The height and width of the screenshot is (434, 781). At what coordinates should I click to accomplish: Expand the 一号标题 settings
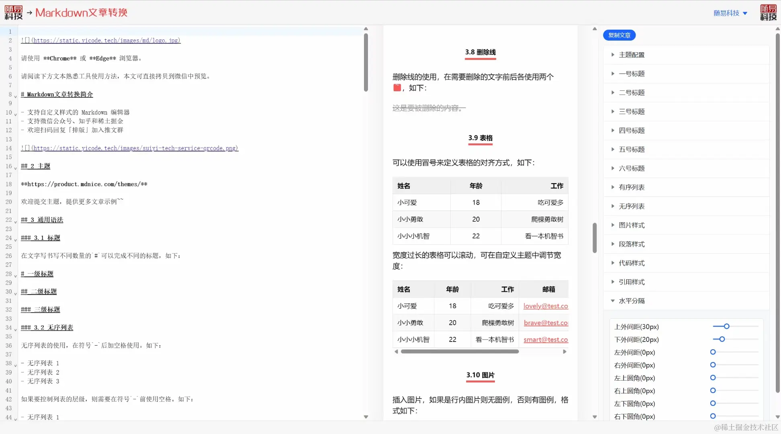point(631,74)
